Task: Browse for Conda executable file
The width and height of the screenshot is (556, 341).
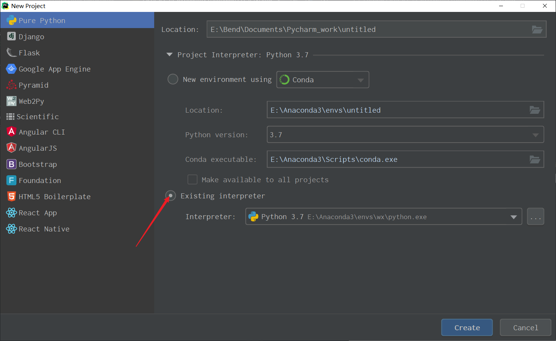Action: [x=535, y=159]
